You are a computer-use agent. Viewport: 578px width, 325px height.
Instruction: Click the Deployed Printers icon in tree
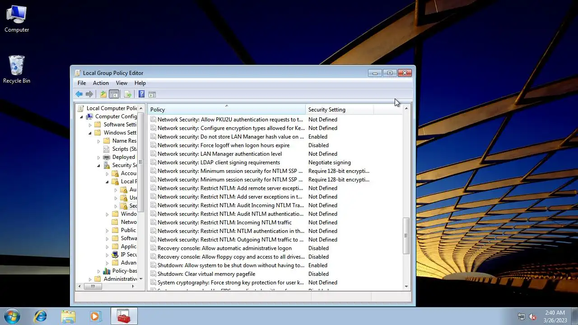pos(107,157)
